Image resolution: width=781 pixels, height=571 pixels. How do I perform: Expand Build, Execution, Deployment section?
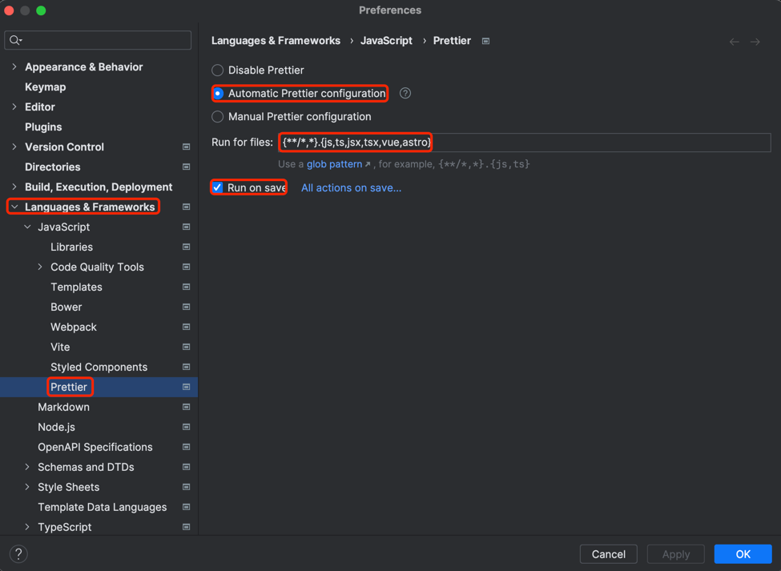(14, 187)
